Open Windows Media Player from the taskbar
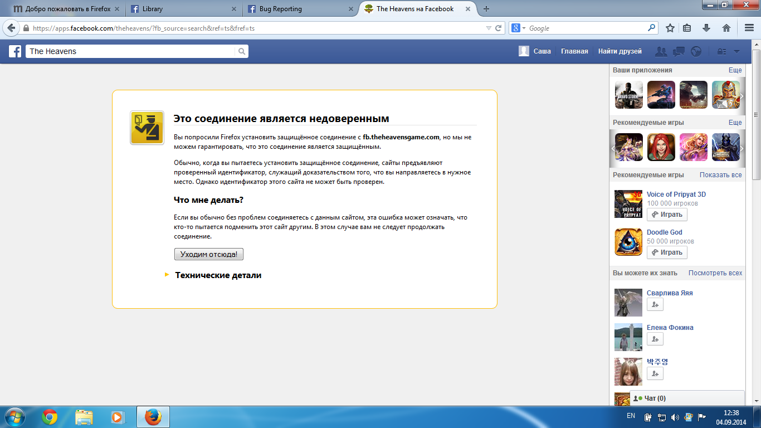Screen dimensions: 761x428 pyautogui.click(x=118, y=417)
